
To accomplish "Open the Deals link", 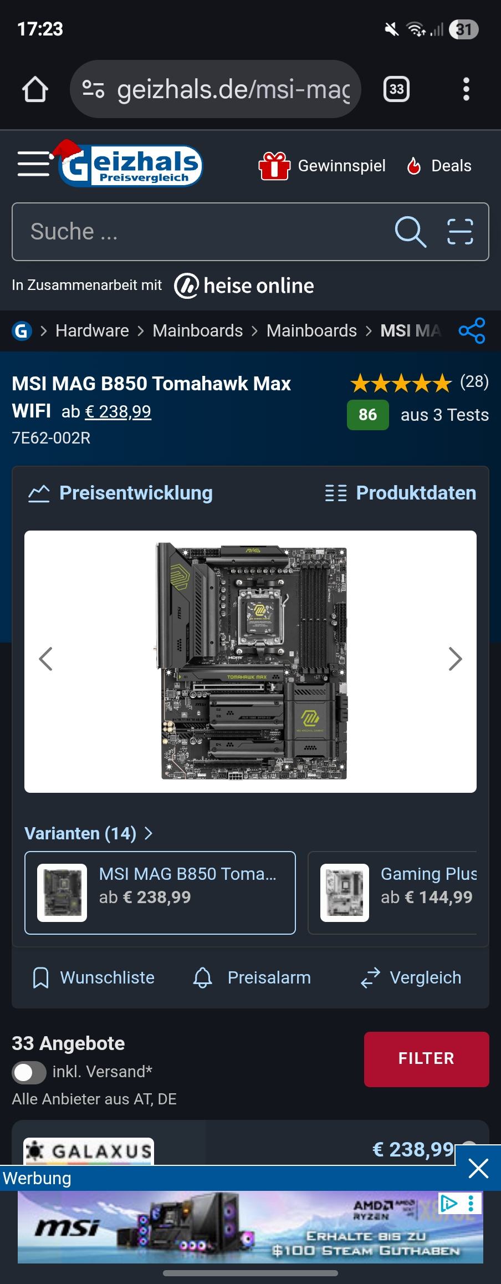I will click(439, 166).
